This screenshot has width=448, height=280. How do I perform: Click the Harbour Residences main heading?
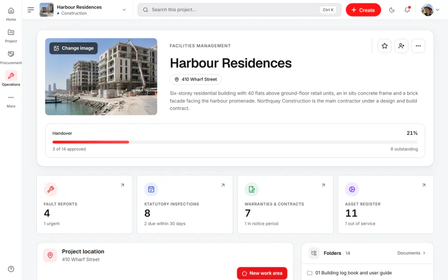(x=231, y=63)
